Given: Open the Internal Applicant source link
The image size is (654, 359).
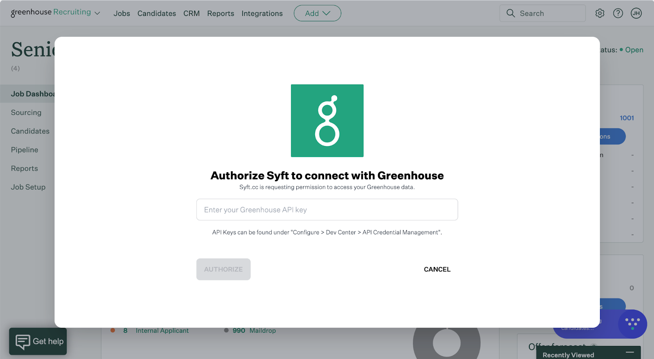Looking at the screenshot, I should 162,330.
